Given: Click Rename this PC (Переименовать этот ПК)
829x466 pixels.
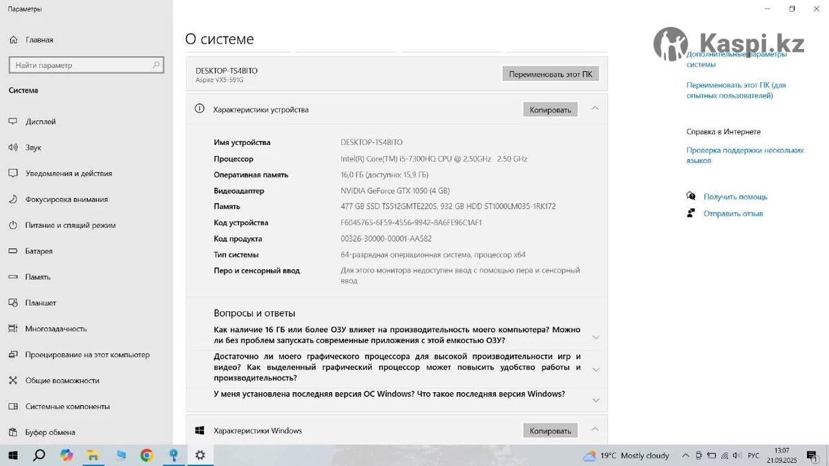Looking at the screenshot, I should click(x=550, y=74).
